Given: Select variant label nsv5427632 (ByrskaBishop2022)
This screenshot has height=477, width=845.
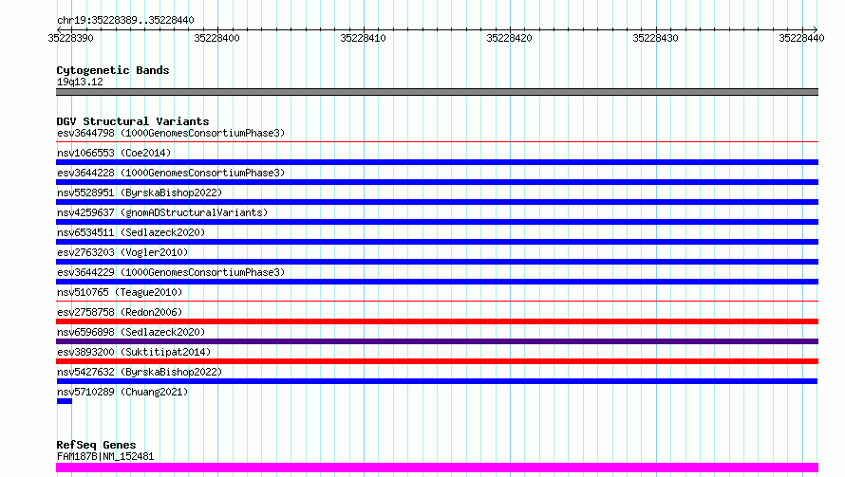Looking at the screenshot, I should pos(140,372).
